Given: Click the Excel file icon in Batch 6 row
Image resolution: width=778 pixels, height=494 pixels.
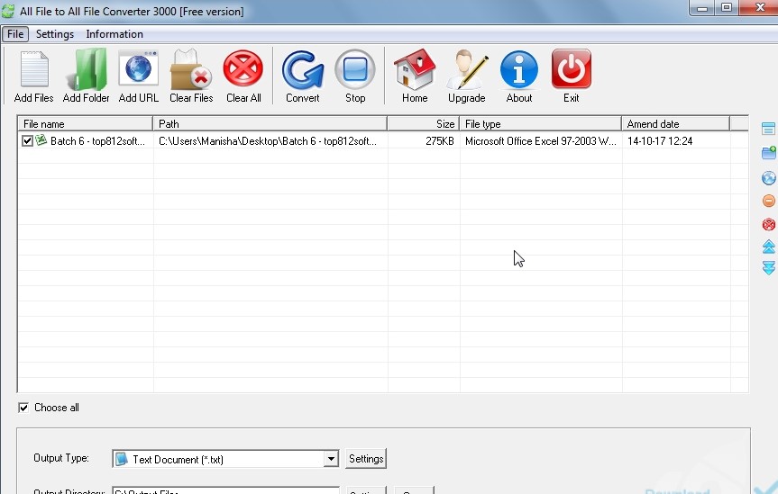Looking at the screenshot, I should tap(41, 140).
